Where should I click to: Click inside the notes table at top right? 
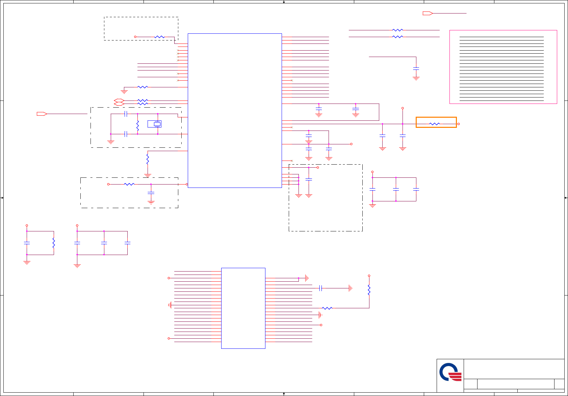(x=503, y=67)
